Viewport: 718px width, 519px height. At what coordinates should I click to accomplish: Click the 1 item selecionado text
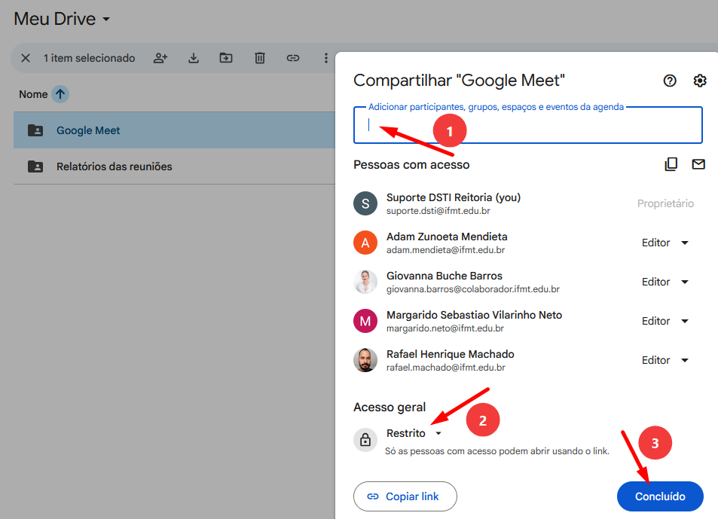coord(90,58)
